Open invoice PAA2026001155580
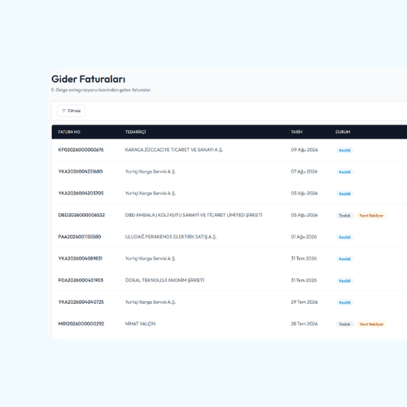The height and width of the screenshot is (407, 407). click(80, 237)
